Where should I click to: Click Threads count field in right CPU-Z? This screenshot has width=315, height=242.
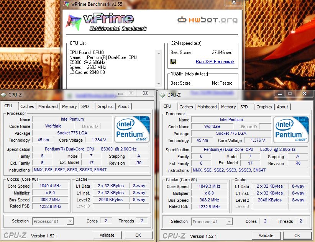tap(300, 221)
